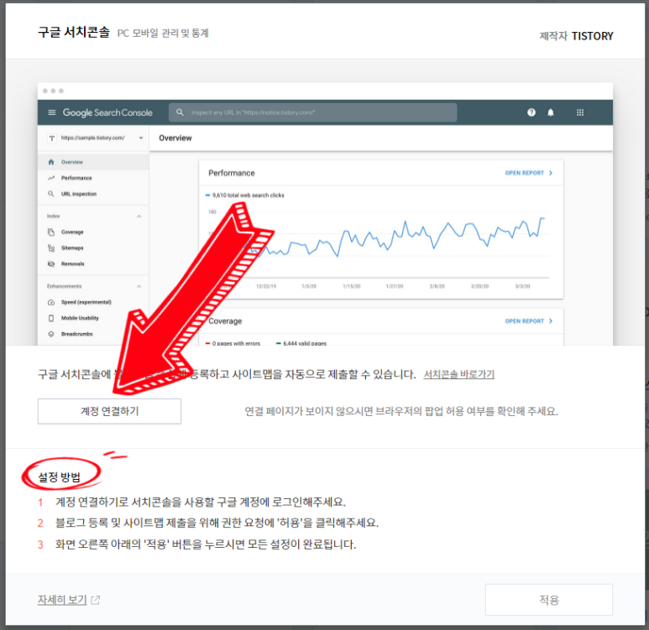
Task: Click the popup 허용 여부 hint text
Action: coord(401,411)
